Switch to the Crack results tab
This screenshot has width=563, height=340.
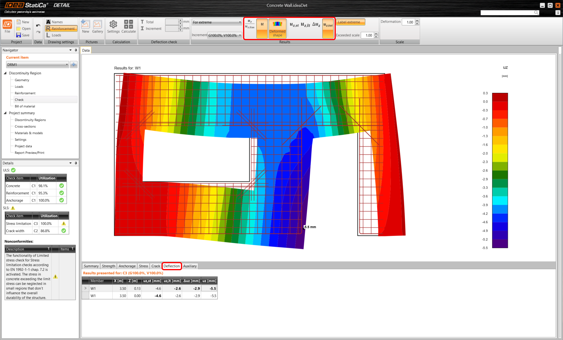tap(156, 266)
